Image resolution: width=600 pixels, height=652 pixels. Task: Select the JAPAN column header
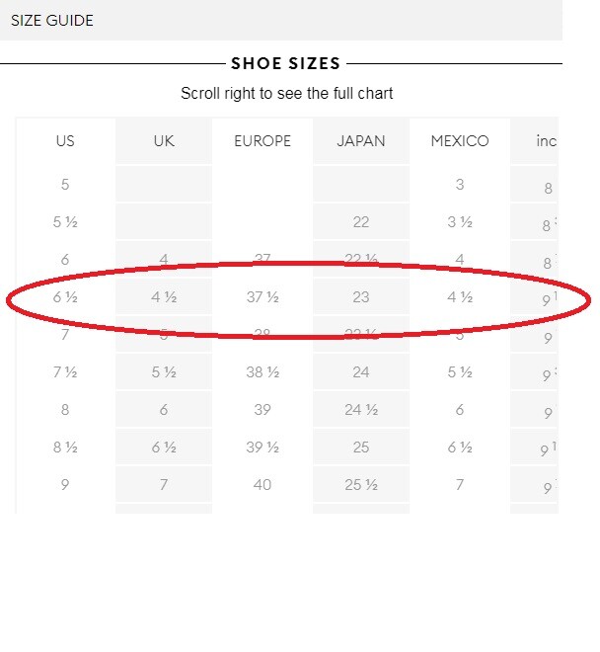[360, 141]
